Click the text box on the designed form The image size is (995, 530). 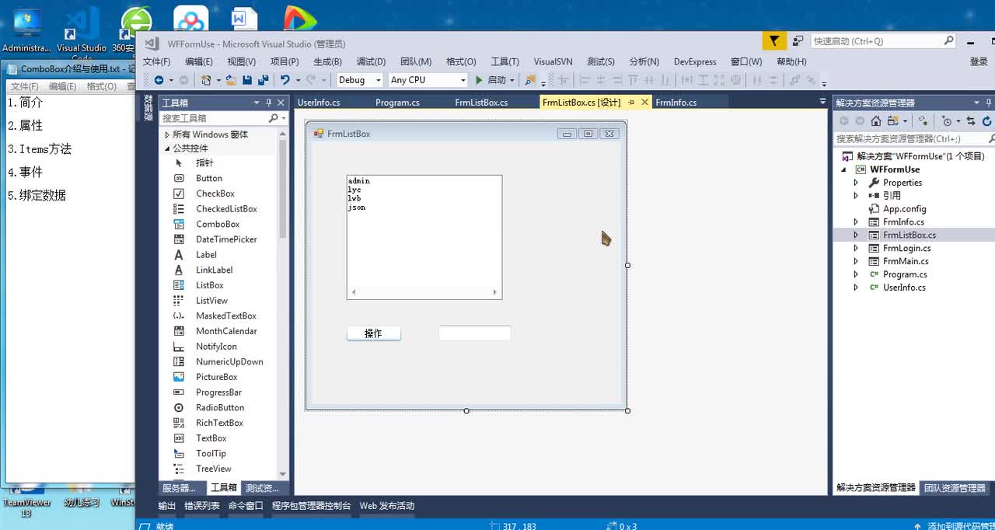(474, 333)
